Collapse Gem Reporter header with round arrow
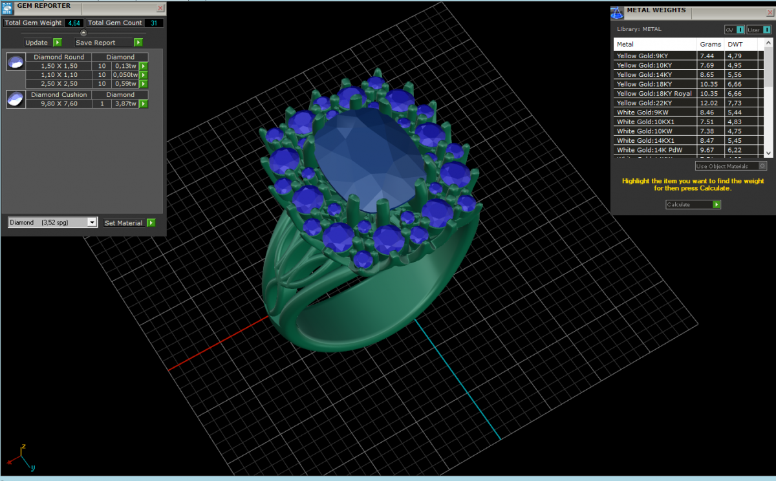This screenshot has width=776, height=481. pos(83,33)
